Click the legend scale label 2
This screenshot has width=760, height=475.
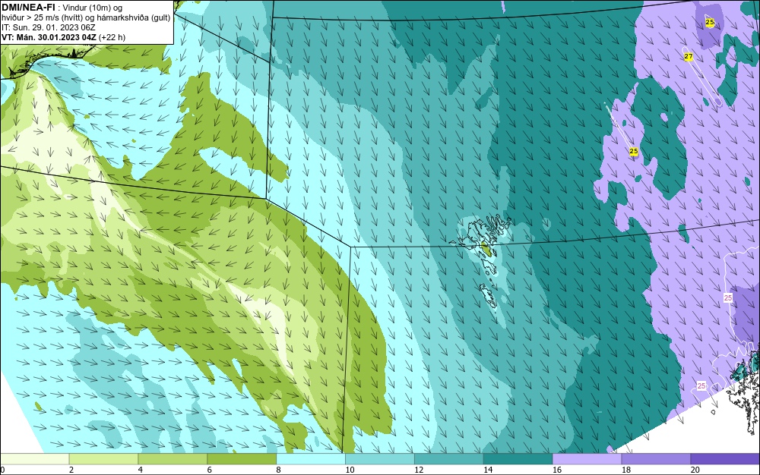pos(71,470)
